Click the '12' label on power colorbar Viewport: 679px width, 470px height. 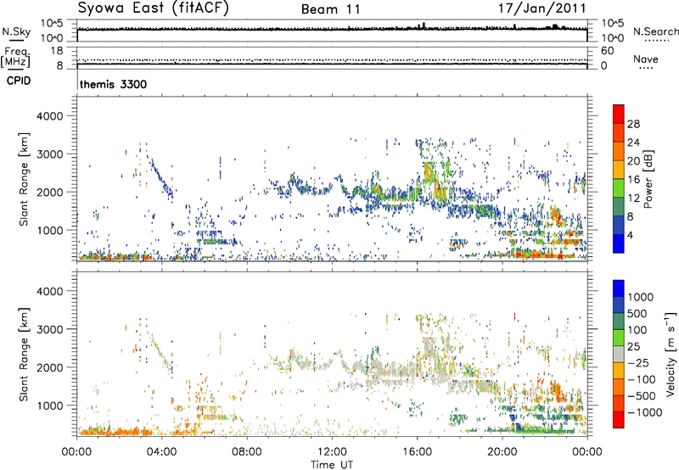tap(633, 199)
